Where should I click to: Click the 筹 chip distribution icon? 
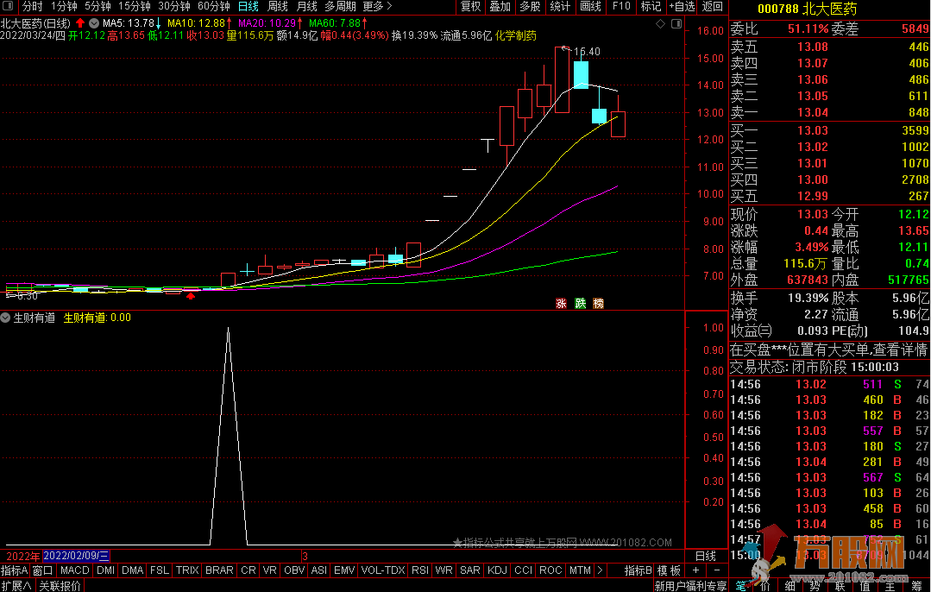click(x=915, y=586)
